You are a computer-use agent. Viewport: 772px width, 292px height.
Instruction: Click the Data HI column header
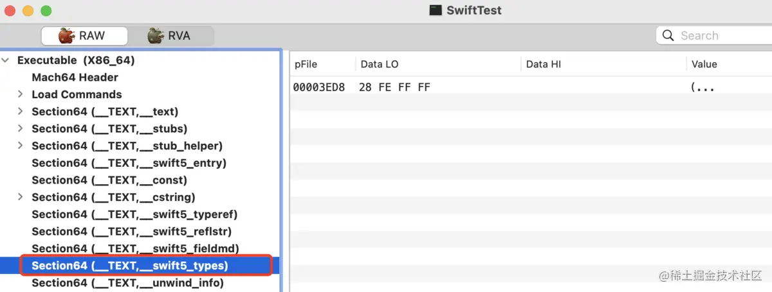[544, 64]
